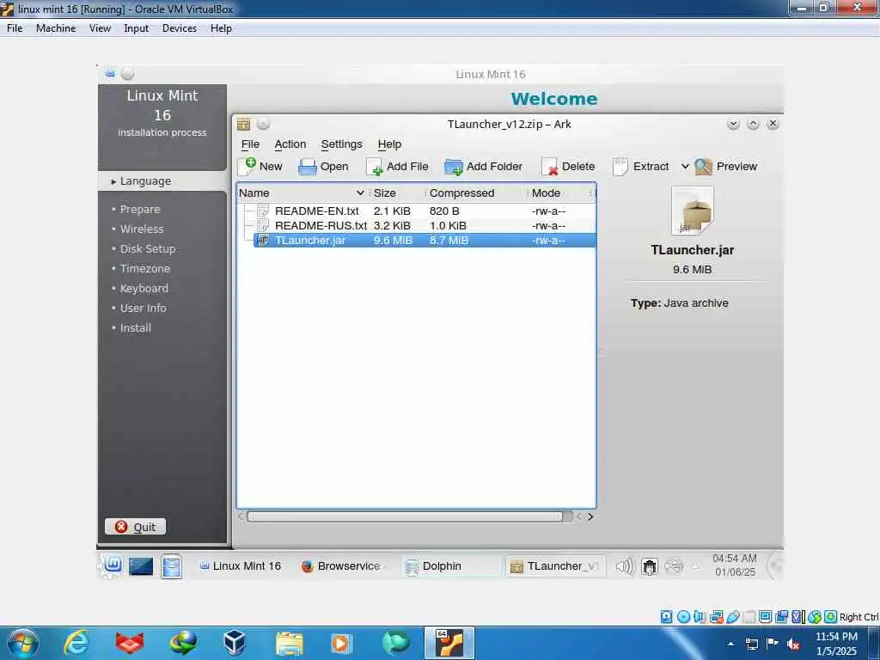Sort the archive list by Name column
The image size is (880, 660).
tap(302, 193)
